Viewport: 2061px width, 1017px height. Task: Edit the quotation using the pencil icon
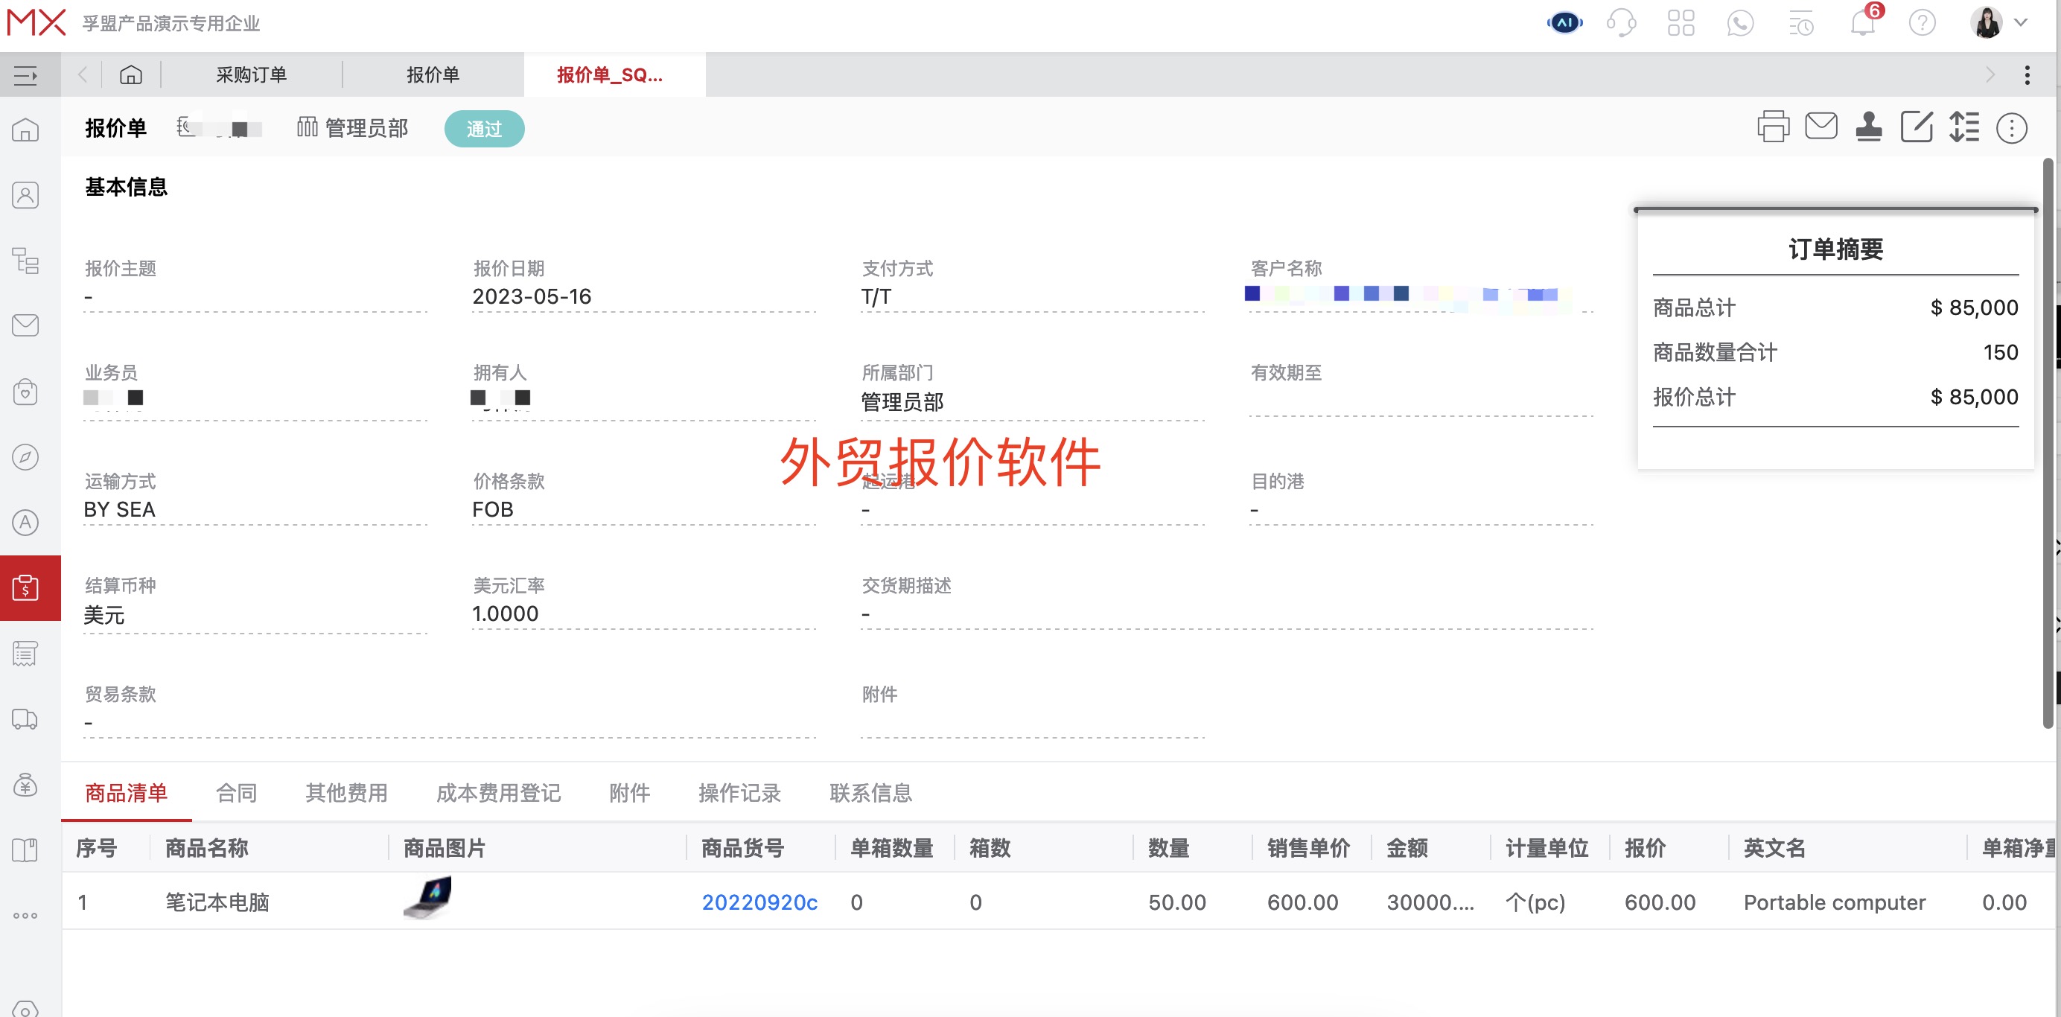(x=1917, y=127)
